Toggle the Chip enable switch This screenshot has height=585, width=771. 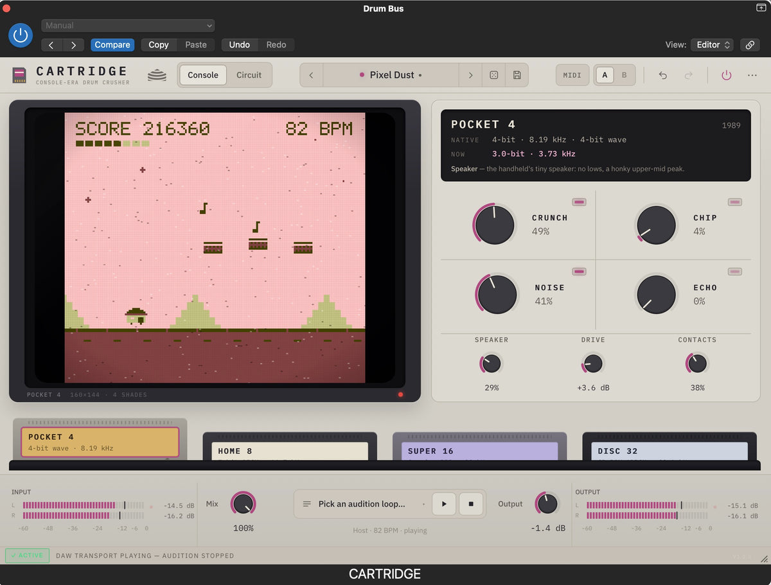click(735, 202)
